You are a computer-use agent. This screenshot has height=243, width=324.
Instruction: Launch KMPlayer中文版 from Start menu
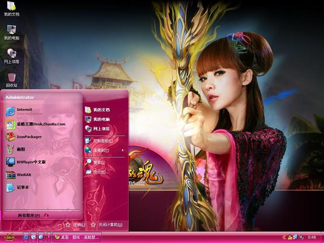pos(26,162)
